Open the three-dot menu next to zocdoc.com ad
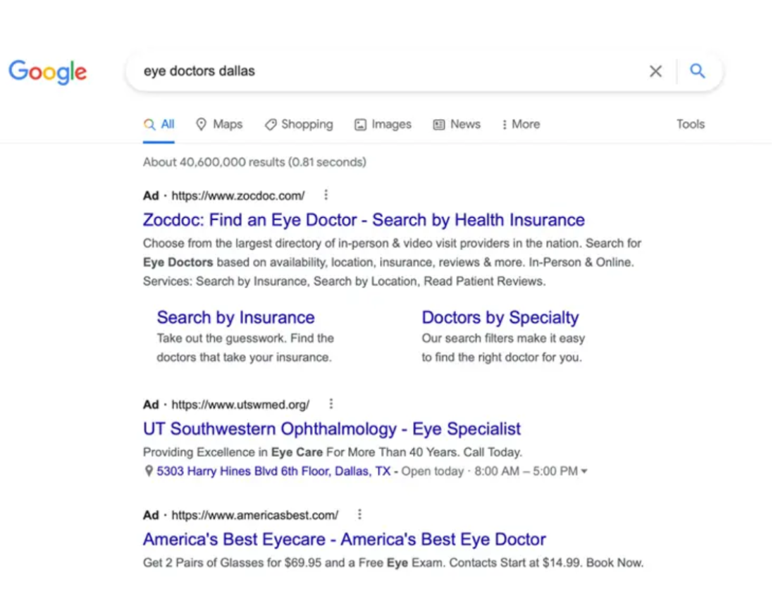This screenshot has width=778, height=616. click(x=326, y=195)
